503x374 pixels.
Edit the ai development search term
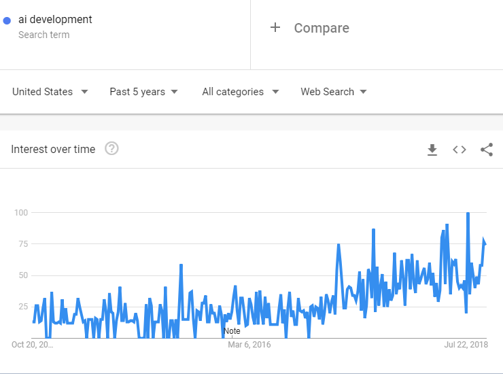pos(55,19)
